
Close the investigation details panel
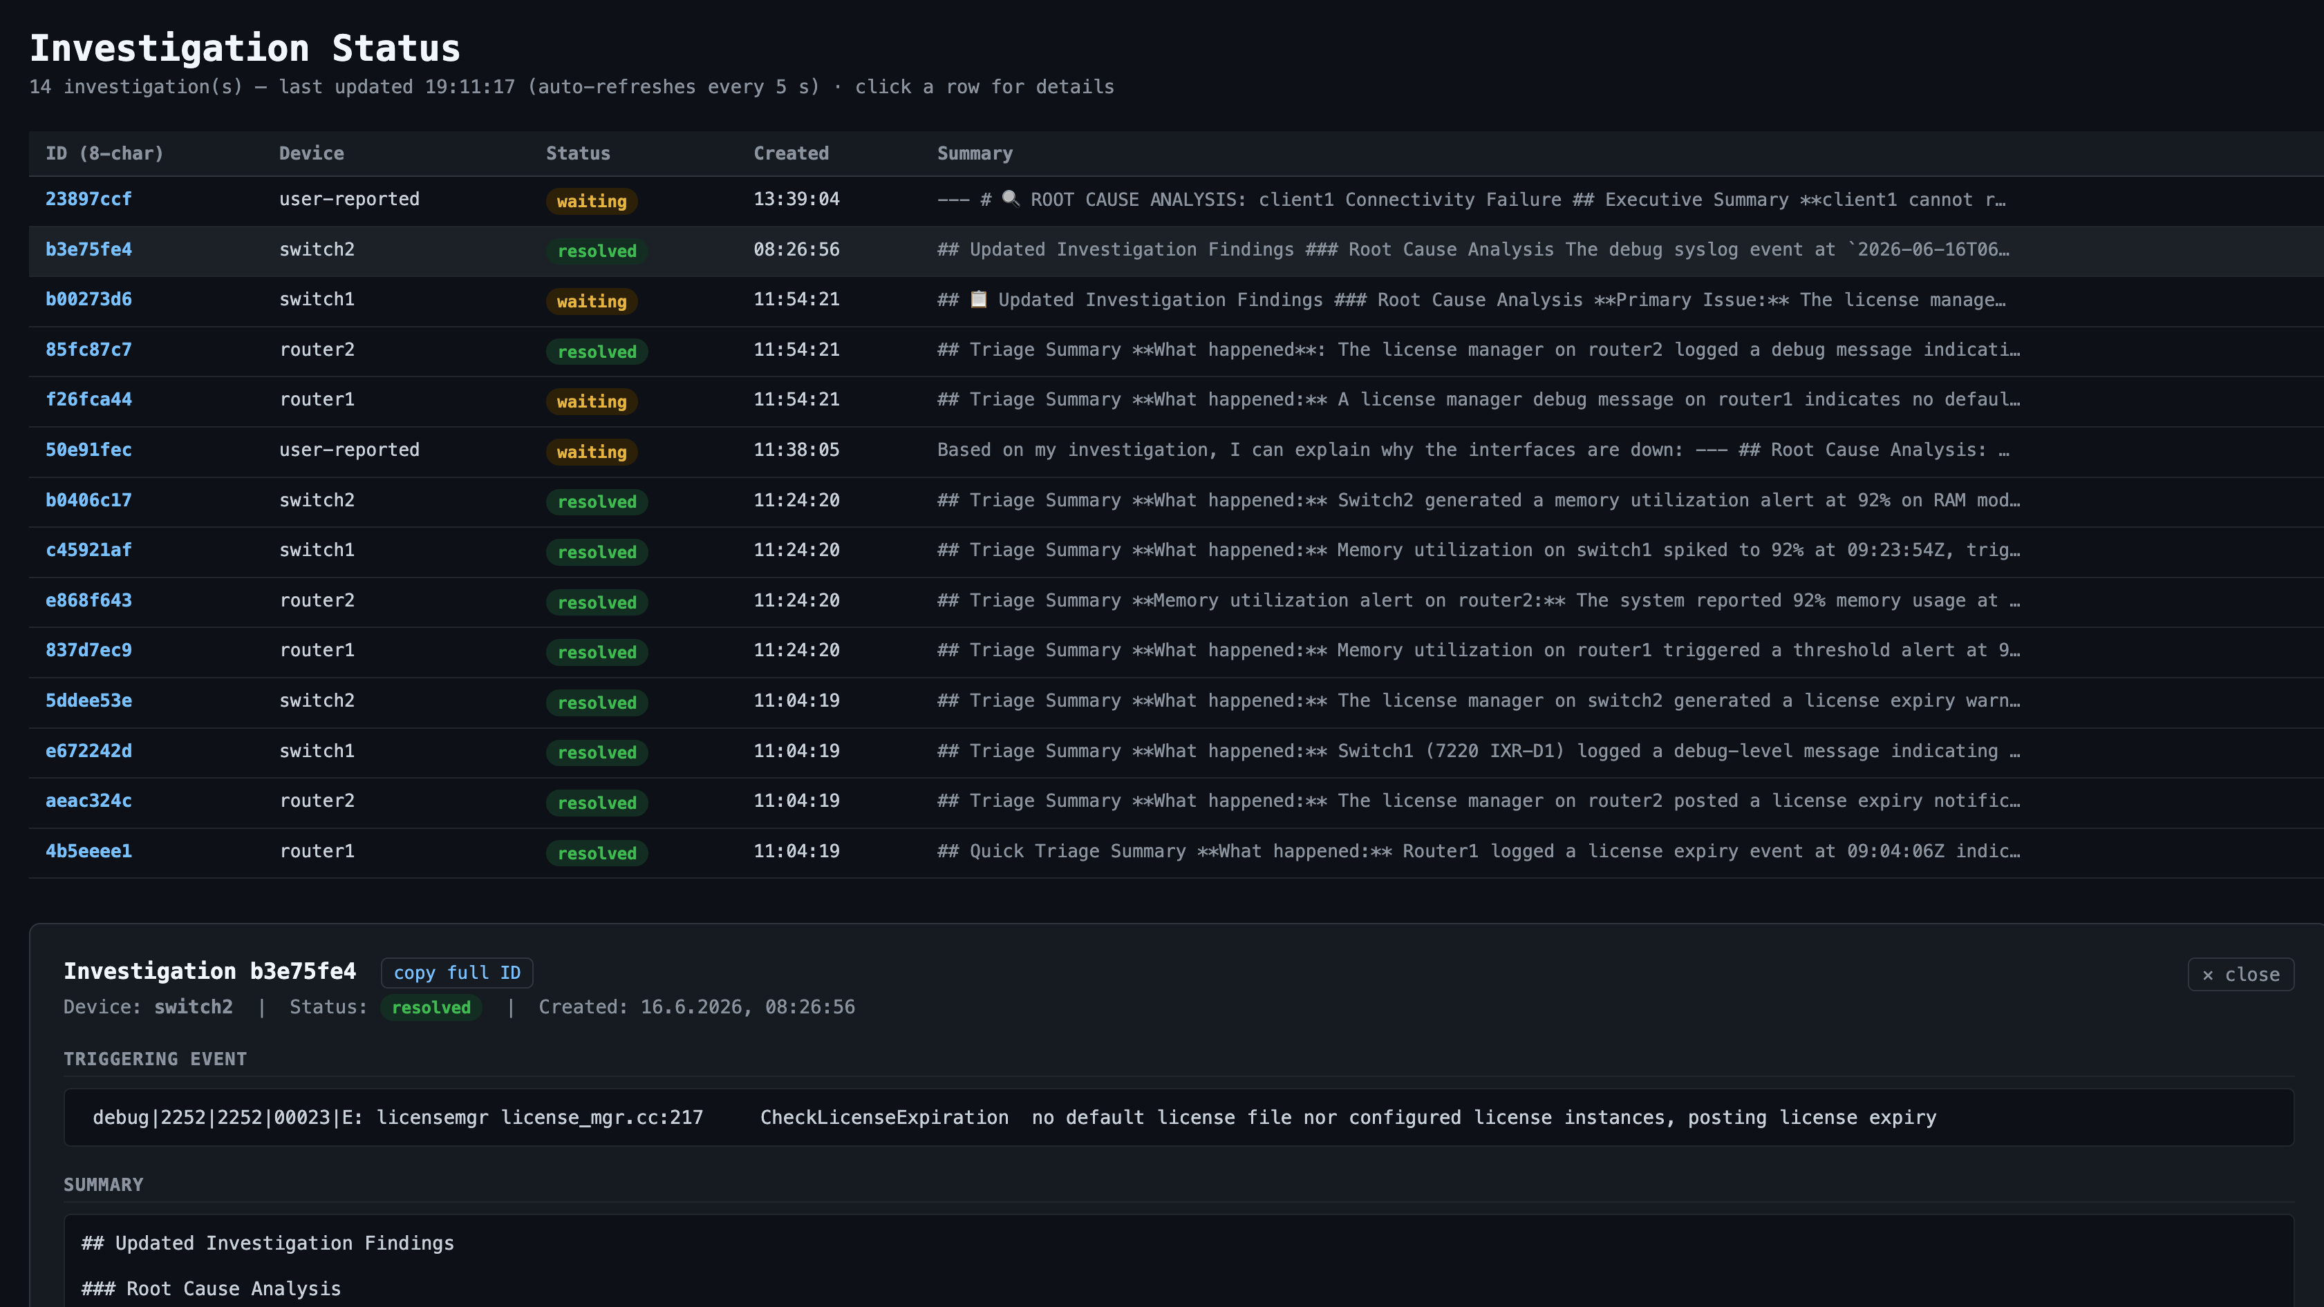click(2240, 975)
